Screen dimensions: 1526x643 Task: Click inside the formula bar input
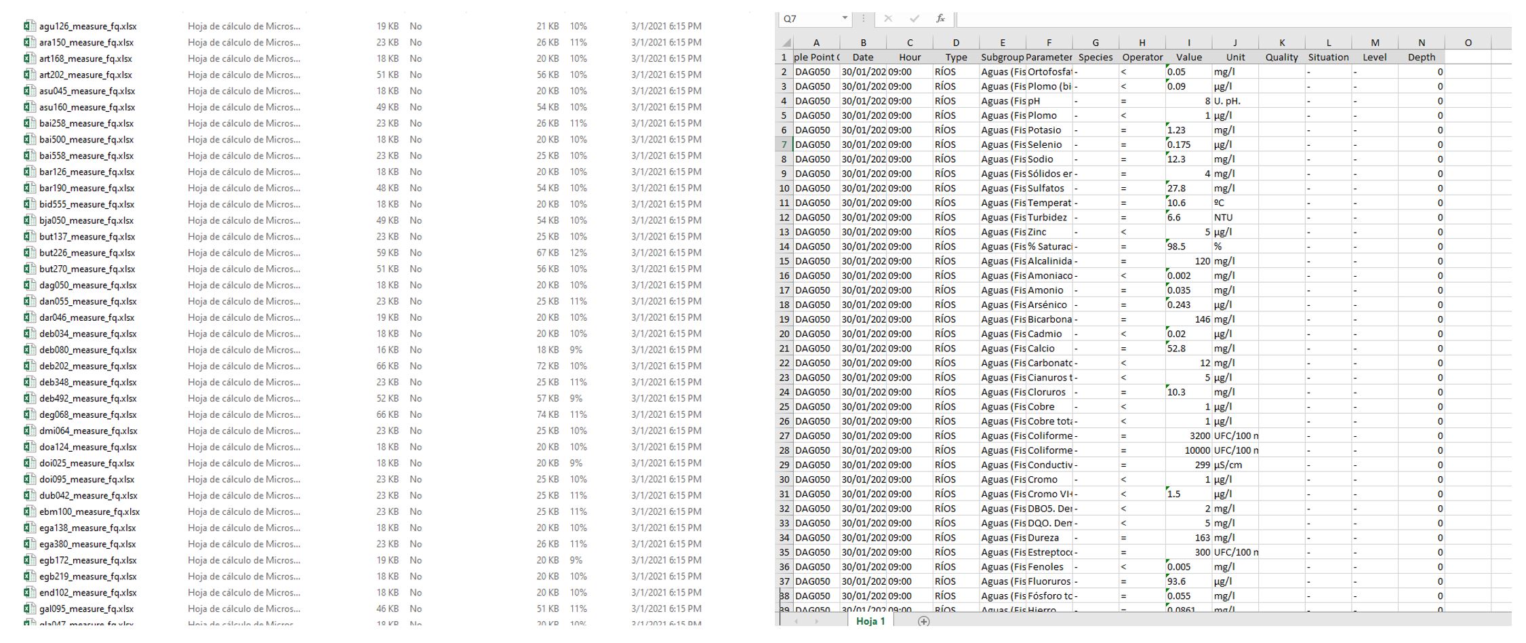coord(1220,19)
